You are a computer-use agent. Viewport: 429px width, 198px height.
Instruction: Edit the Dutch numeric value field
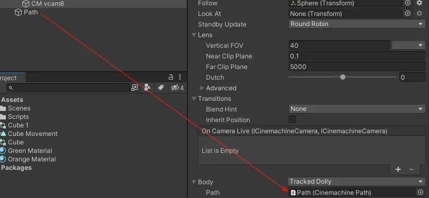click(412, 78)
